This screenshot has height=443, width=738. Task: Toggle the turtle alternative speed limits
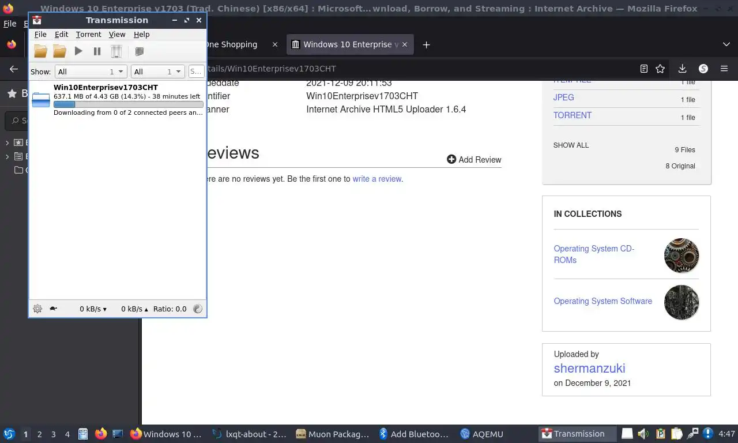(x=53, y=309)
